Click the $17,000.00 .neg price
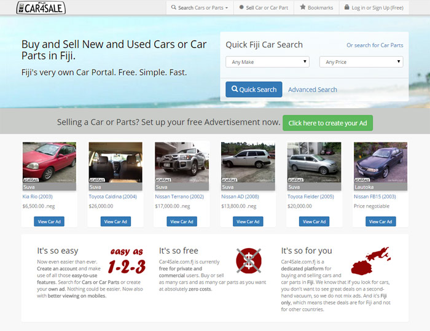 pos(173,206)
